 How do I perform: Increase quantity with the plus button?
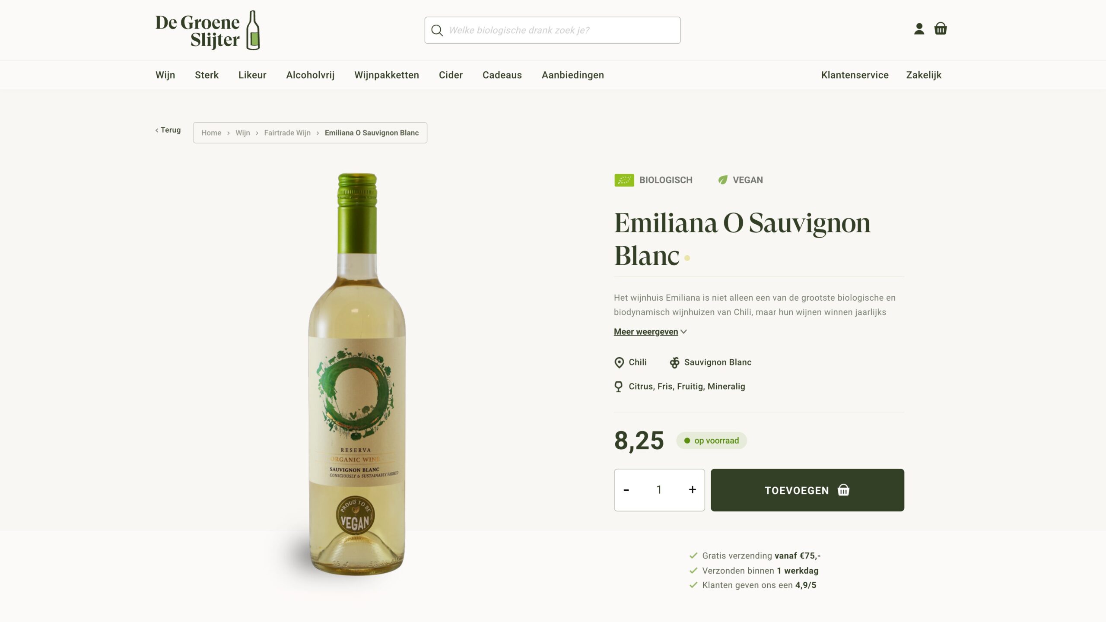point(692,489)
